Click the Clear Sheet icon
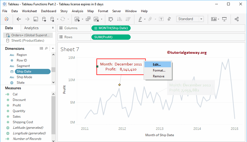This screenshot has width=247, height=142. coord(96,19)
